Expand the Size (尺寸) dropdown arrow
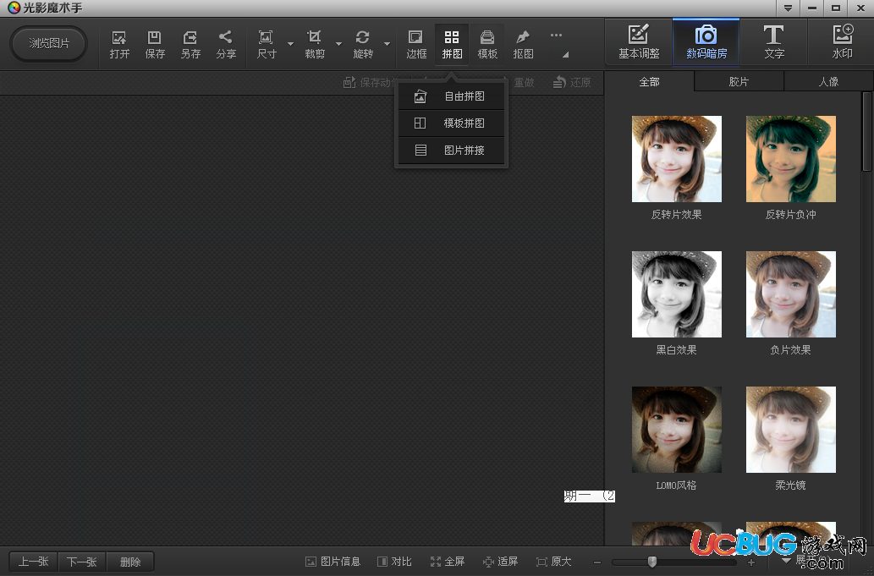The width and height of the screenshot is (874, 576). coord(290,44)
